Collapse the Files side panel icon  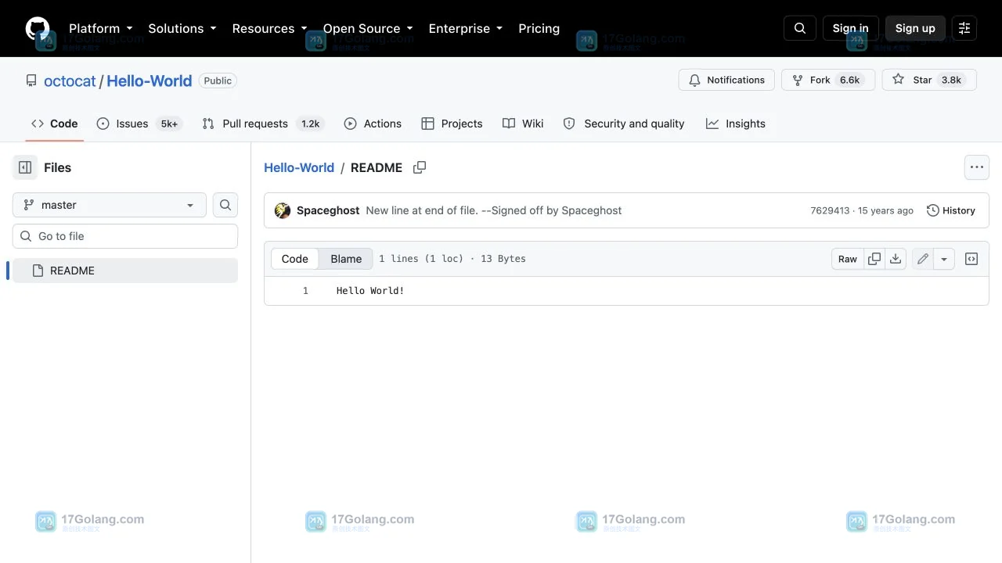[25, 167]
